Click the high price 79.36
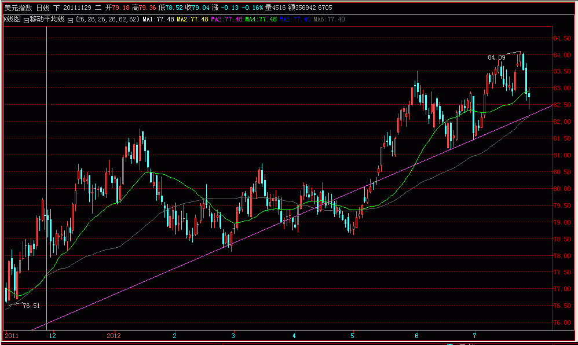Screen dimensions: 578x345 tap(148, 8)
